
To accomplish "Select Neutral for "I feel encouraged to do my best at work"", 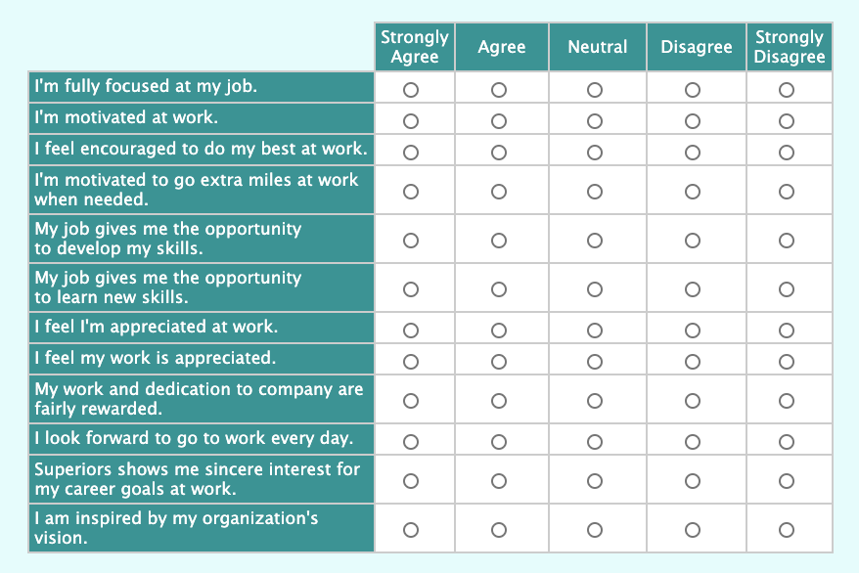I will (x=596, y=151).
